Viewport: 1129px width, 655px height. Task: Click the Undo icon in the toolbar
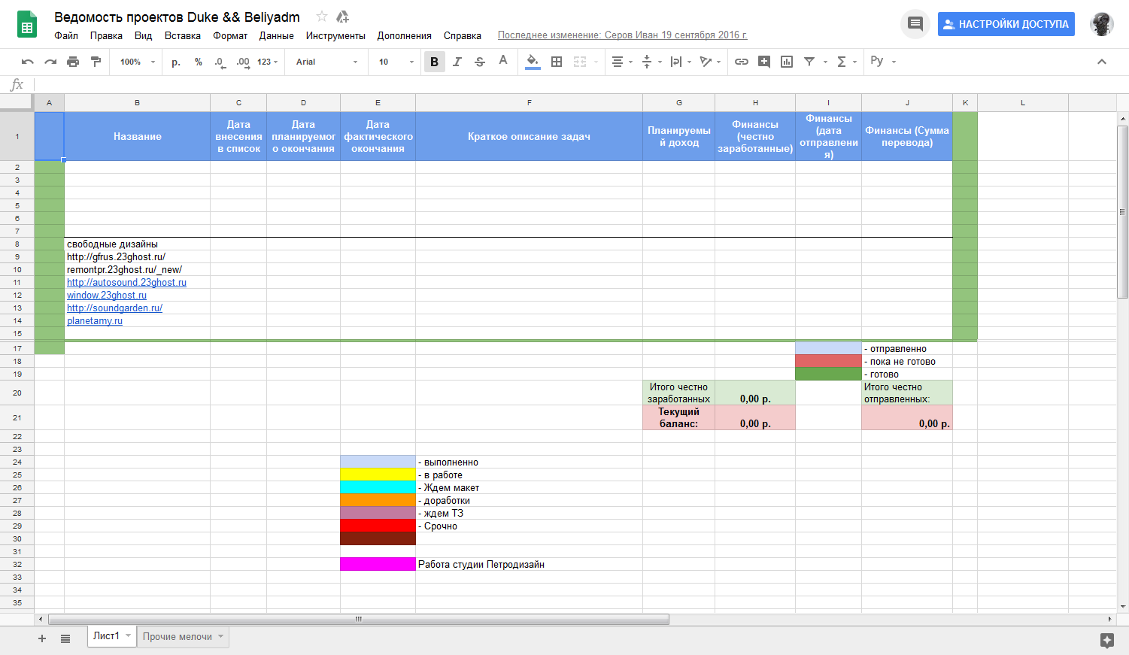[28, 62]
